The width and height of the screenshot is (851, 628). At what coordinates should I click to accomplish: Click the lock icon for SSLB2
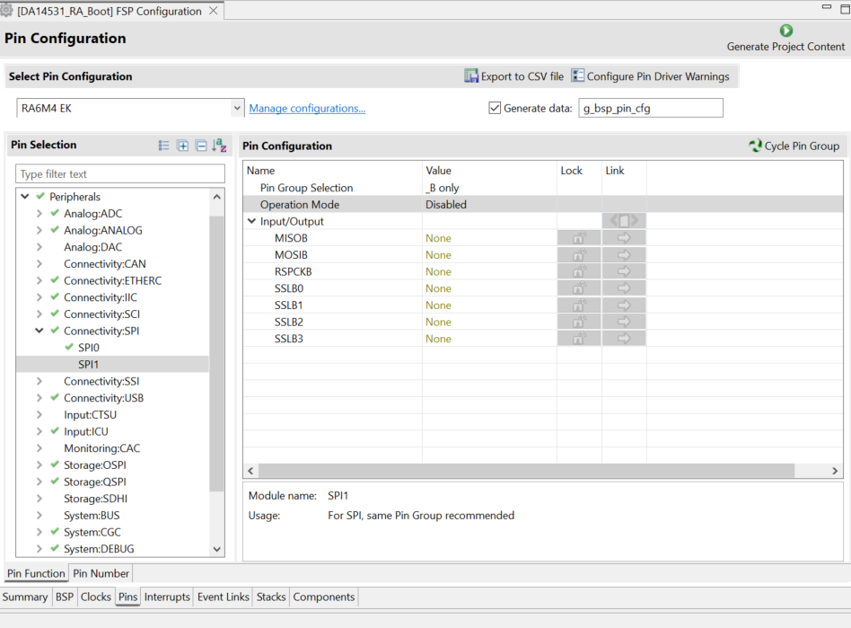(x=579, y=323)
